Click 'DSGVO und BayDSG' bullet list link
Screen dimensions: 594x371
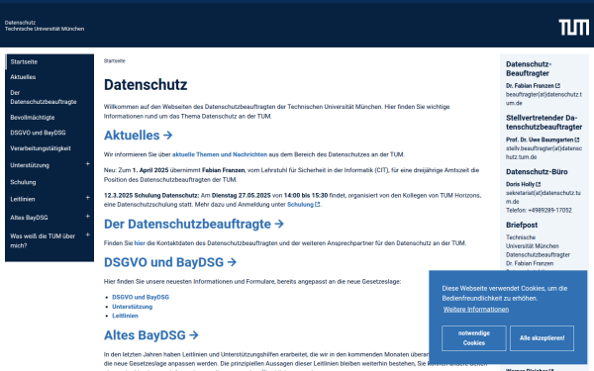pyautogui.click(x=141, y=297)
